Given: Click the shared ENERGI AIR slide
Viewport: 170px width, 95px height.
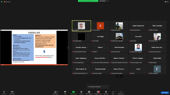Looking at the screenshot, I should (34, 47).
